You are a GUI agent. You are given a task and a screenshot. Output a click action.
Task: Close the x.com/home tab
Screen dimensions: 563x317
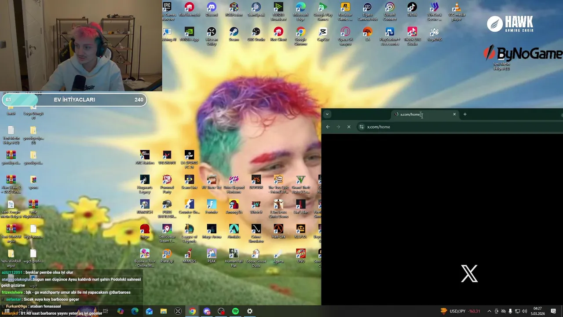tap(454, 114)
